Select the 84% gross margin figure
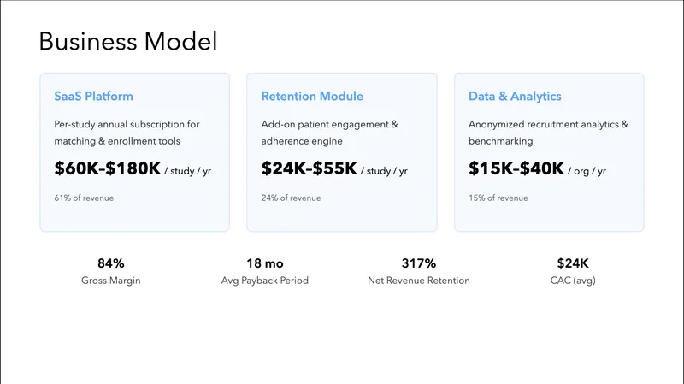Image resolution: width=684 pixels, height=384 pixels. (x=110, y=263)
